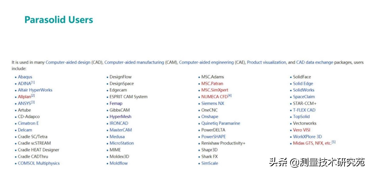This screenshot has width=370, height=172.
Task: Follow the Computer-aided engineering link
Action: point(206,62)
